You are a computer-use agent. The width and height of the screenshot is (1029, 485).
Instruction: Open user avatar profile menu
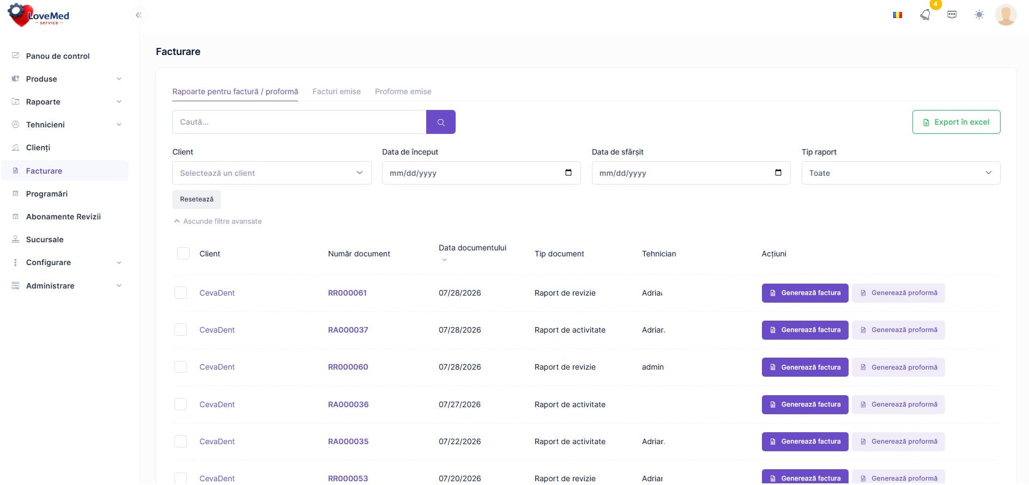(1006, 15)
